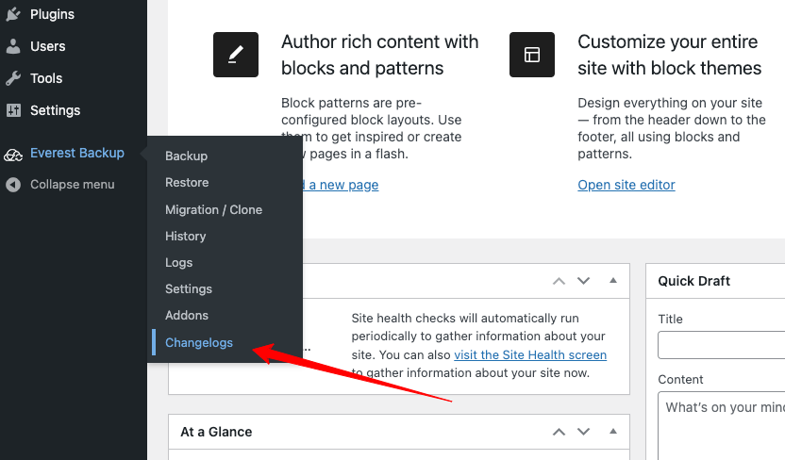Click the layout icon beside Customize heading
The image size is (785, 460).
(x=532, y=55)
